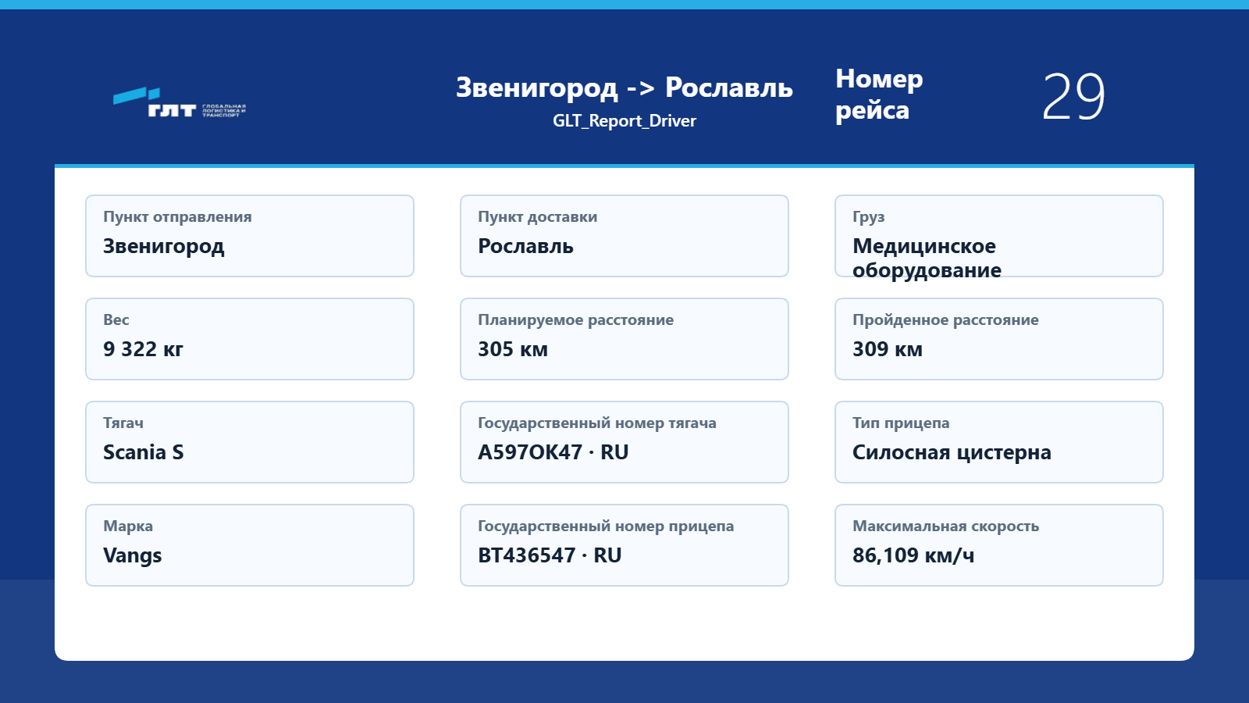Open the Пункт доставки card

pos(624,236)
